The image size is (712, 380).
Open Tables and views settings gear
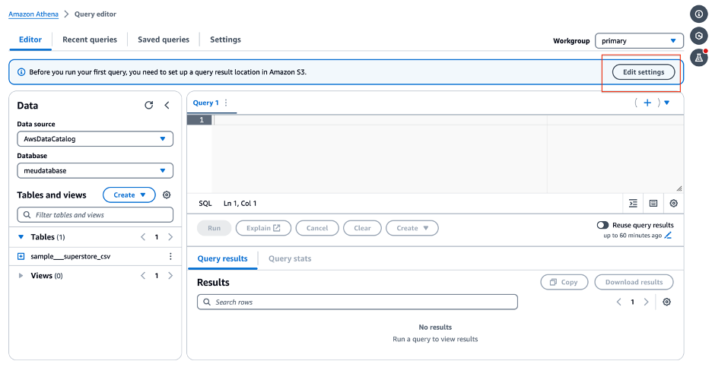coord(167,195)
